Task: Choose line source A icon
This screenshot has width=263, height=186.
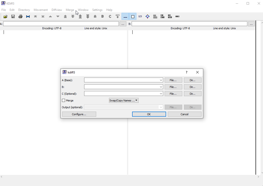Action: pyautogui.click(x=95, y=16)
